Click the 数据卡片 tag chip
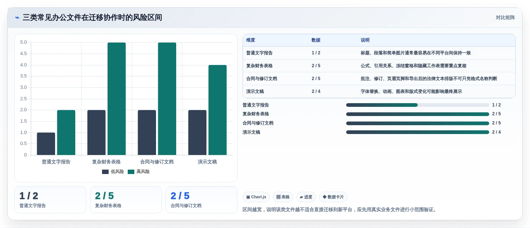Screen dimensions: 530x228 pos(333,197)
